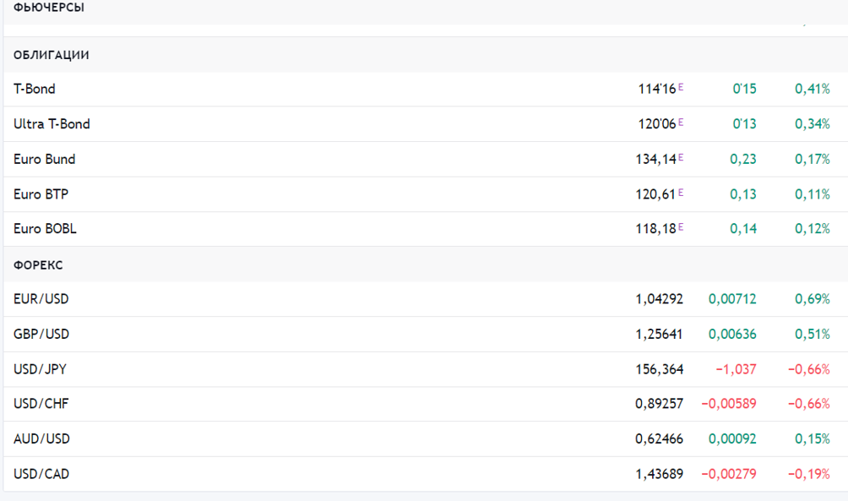Open the USD/JPY currency pair
Screen dimensions: 848x501
pyautogui.click(x=40, y=369)
